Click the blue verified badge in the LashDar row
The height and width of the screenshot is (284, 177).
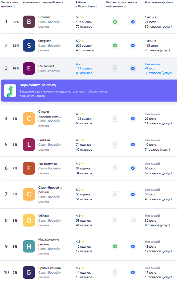[x=133, y=144]
